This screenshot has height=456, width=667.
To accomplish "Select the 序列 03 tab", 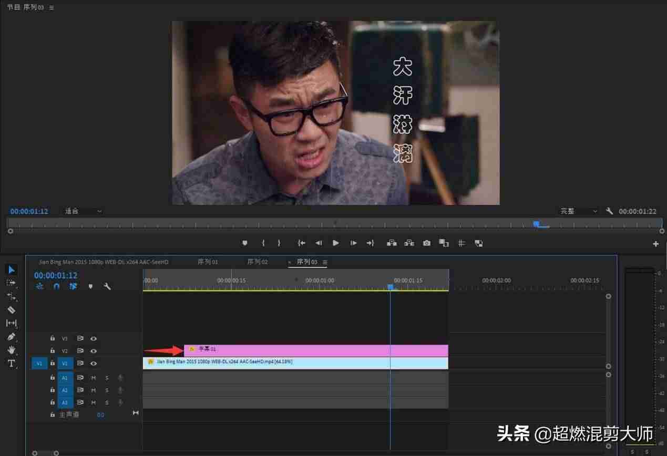I will click(307, 262).
